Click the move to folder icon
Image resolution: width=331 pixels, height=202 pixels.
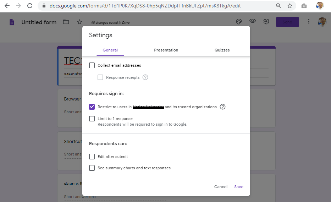tap(66, 22)
